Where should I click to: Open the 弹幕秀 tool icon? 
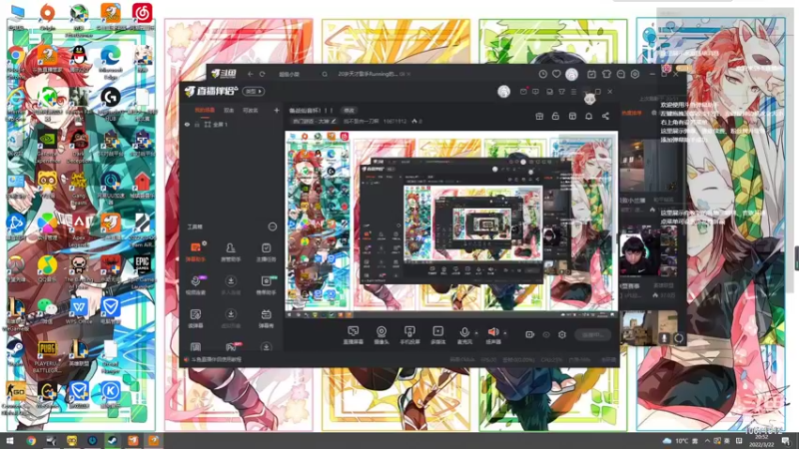(266, 317)
